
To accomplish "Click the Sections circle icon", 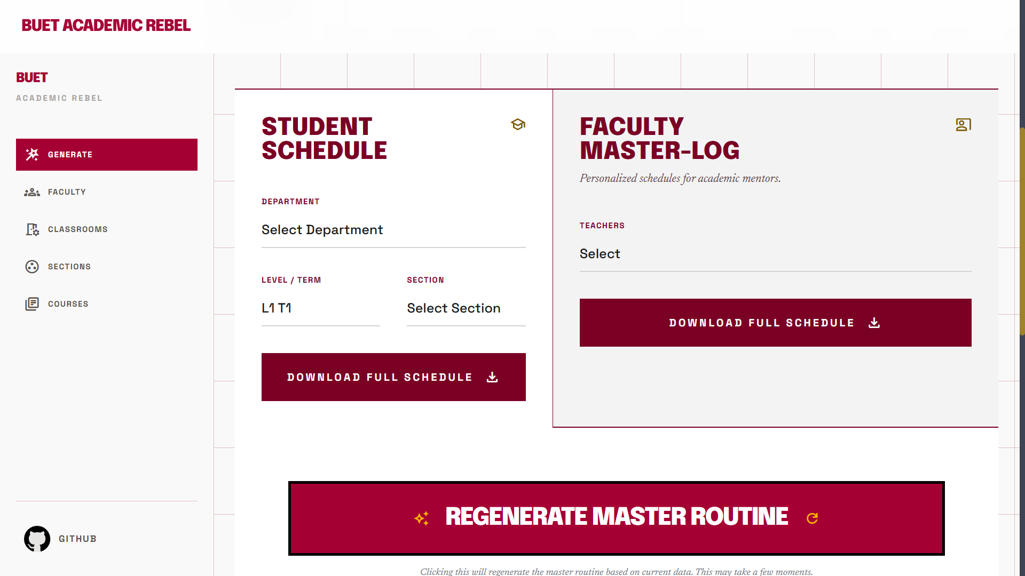I will click(32, 267).
